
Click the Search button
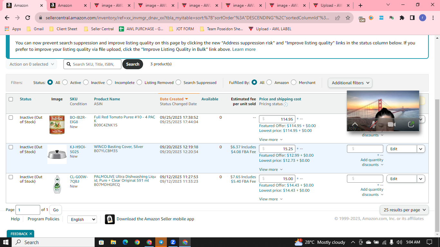(x=133, y=64)
